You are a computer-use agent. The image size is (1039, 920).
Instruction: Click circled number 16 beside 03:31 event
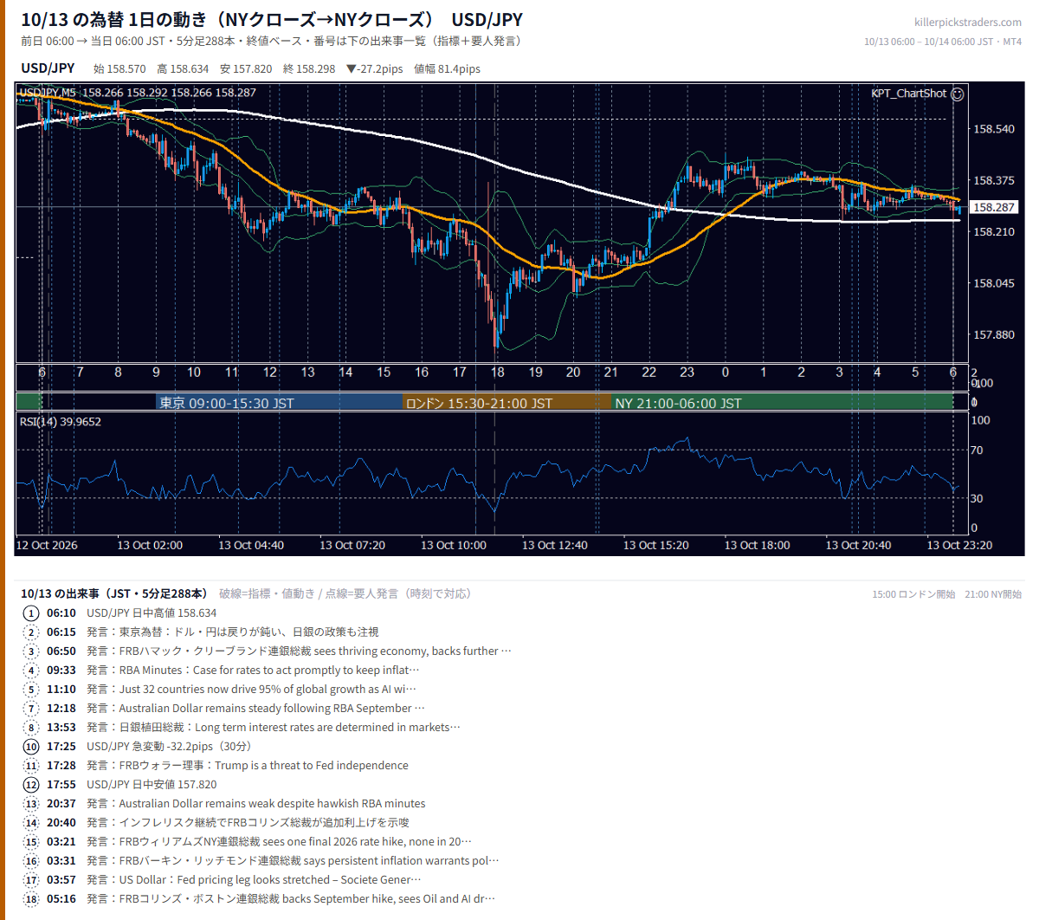31,861
